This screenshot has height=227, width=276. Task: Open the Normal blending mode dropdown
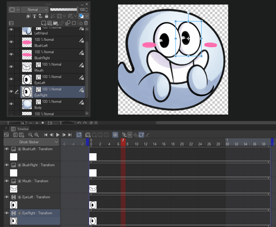(x=35, y=10)
